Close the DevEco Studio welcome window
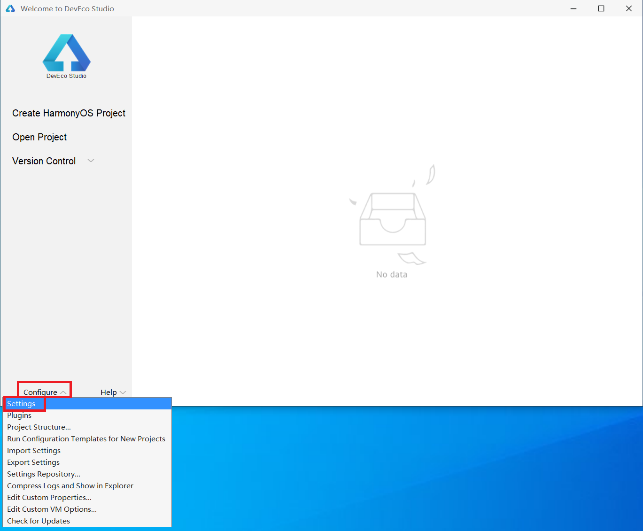Screen dimensions: 643x531 (x=629, y=8)
